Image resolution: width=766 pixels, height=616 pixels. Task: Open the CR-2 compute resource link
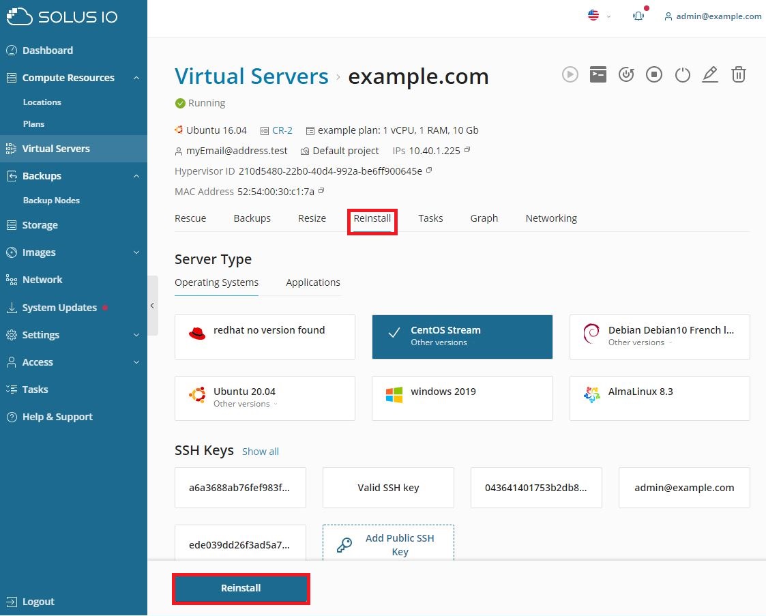tap(282, 130)
